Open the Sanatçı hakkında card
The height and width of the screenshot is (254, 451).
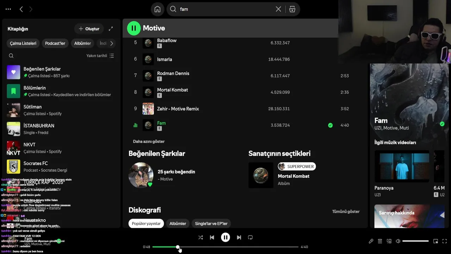pyautogui.click(x=409, y=216)
